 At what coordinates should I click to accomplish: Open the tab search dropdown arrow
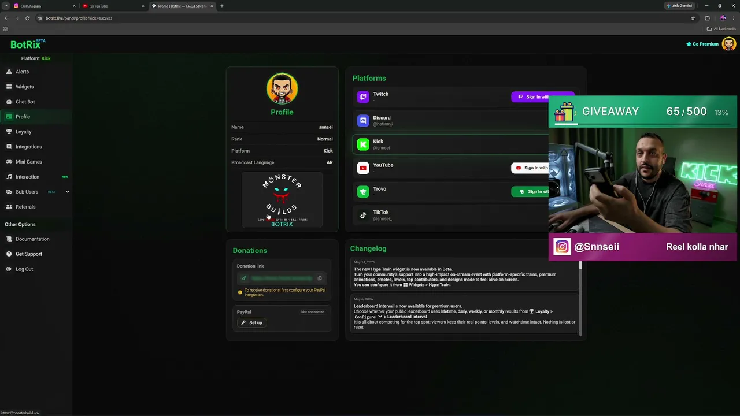(x=6, y=6)
